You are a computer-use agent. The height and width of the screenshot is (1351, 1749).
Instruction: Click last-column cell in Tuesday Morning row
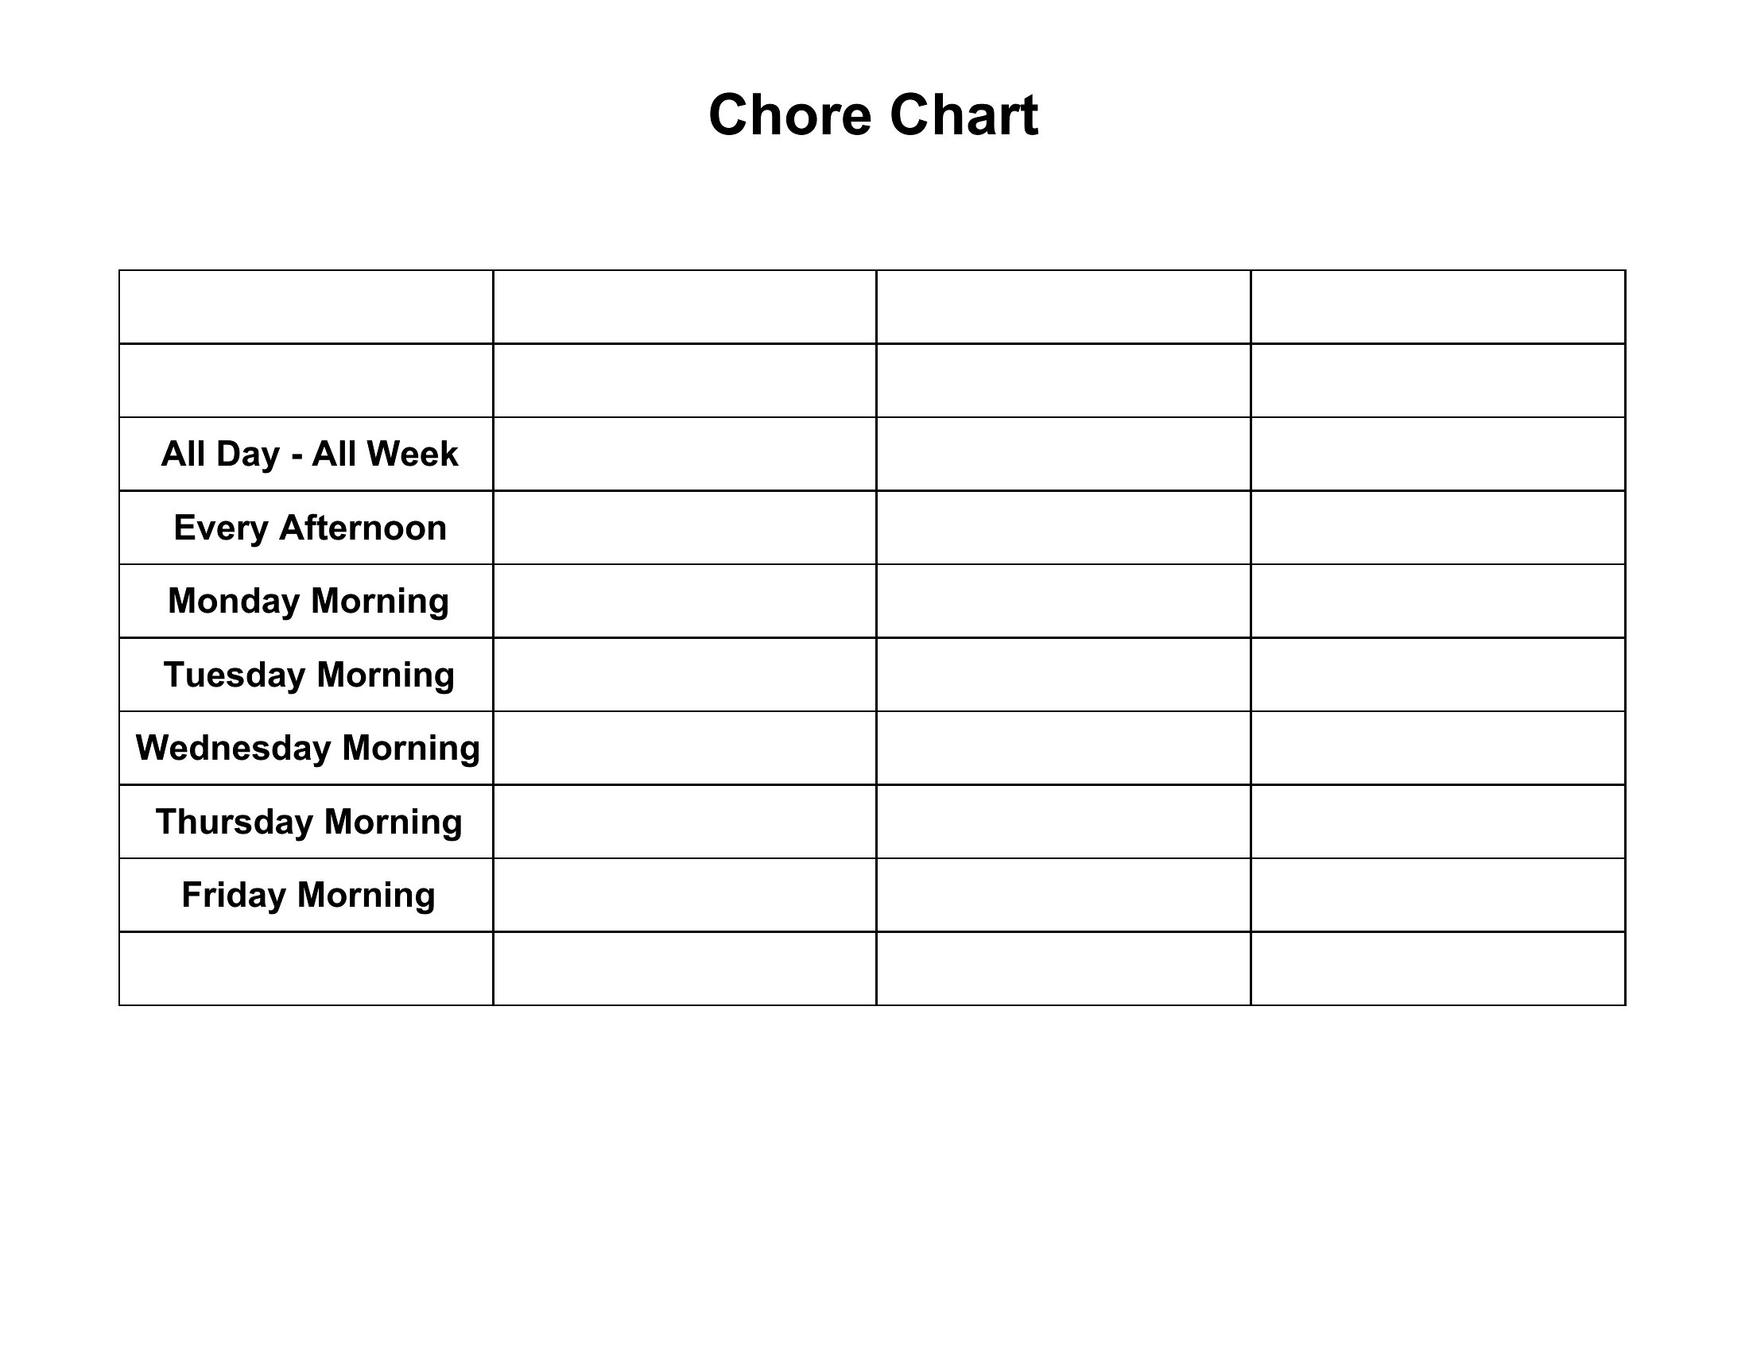coord(1438,675)
